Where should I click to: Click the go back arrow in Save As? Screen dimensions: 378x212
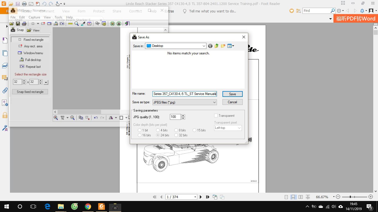210,46
